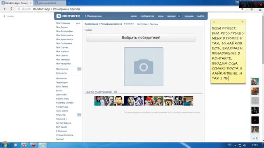Open "Документы" in the sidebar

(x=61, y=73)
